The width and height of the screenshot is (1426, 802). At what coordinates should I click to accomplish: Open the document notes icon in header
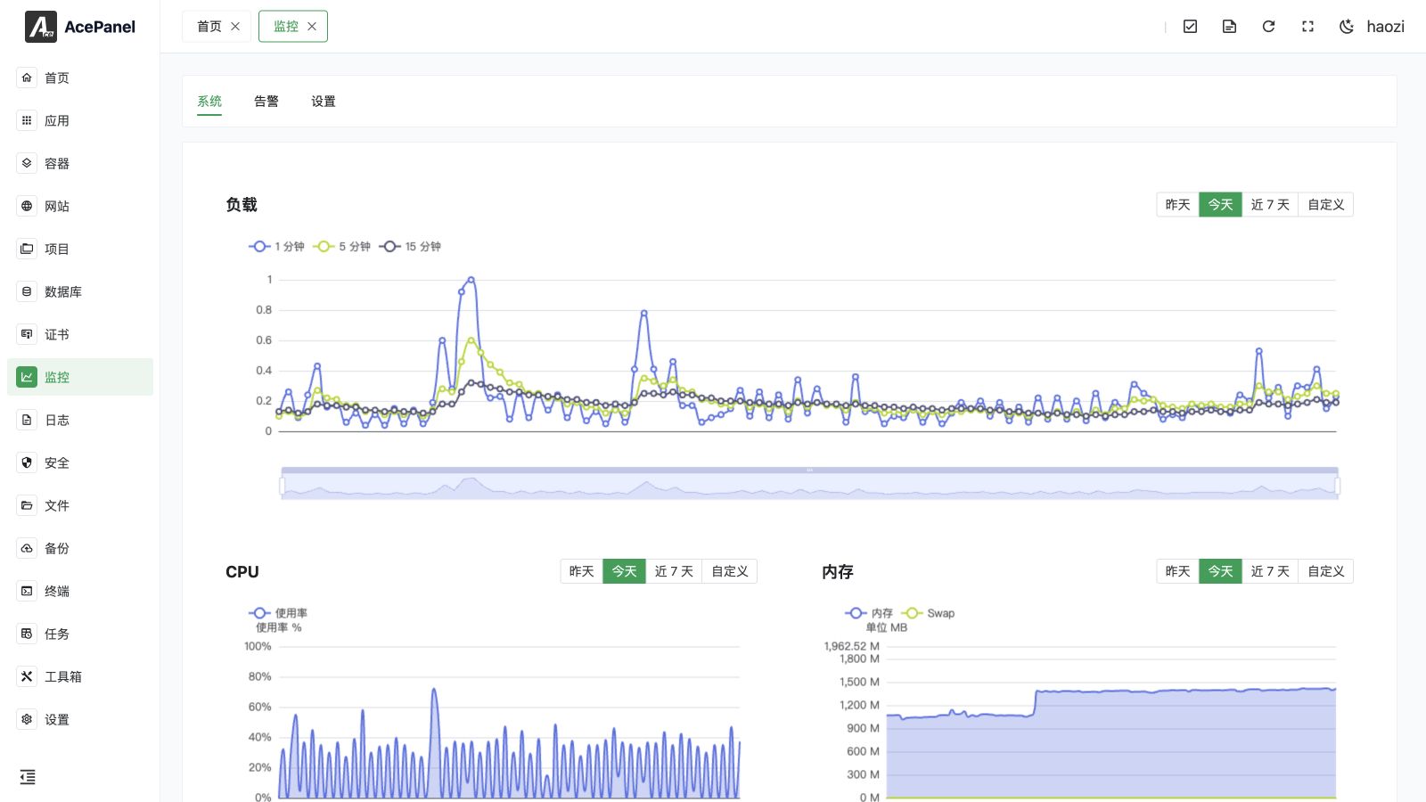(1229, 27)
